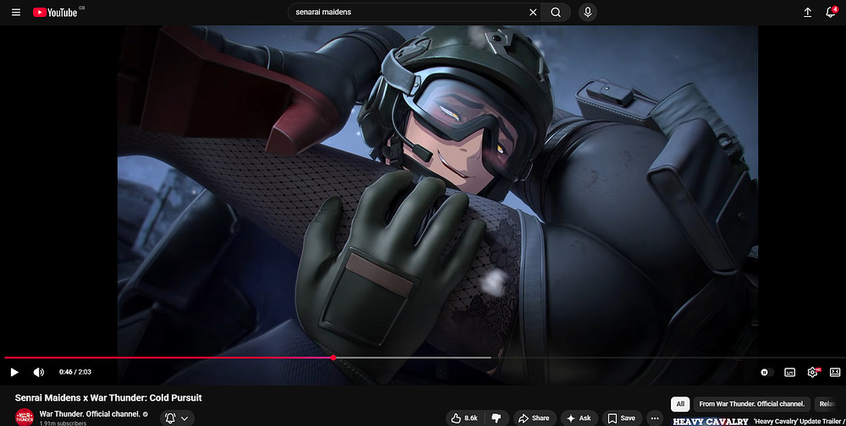Like the video (8.6k)
This screenshot has height=426, width=846.
pos(465,418)
